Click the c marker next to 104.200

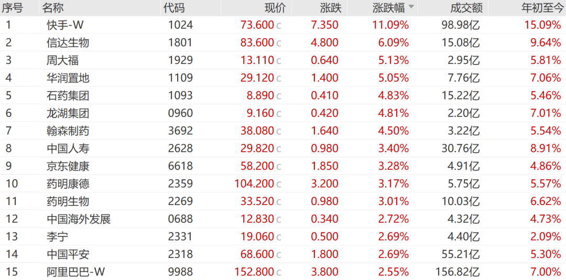pyautogui.click(x=279, y=184)
